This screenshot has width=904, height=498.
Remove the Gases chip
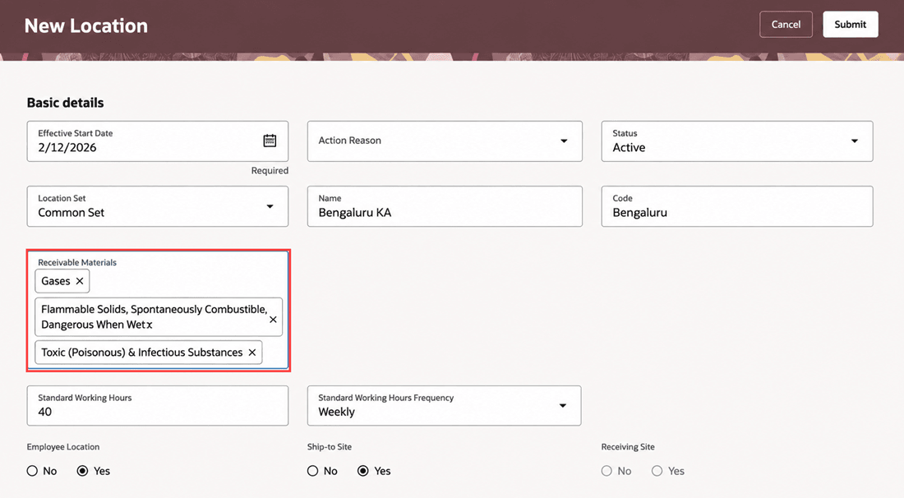(80, 281)
